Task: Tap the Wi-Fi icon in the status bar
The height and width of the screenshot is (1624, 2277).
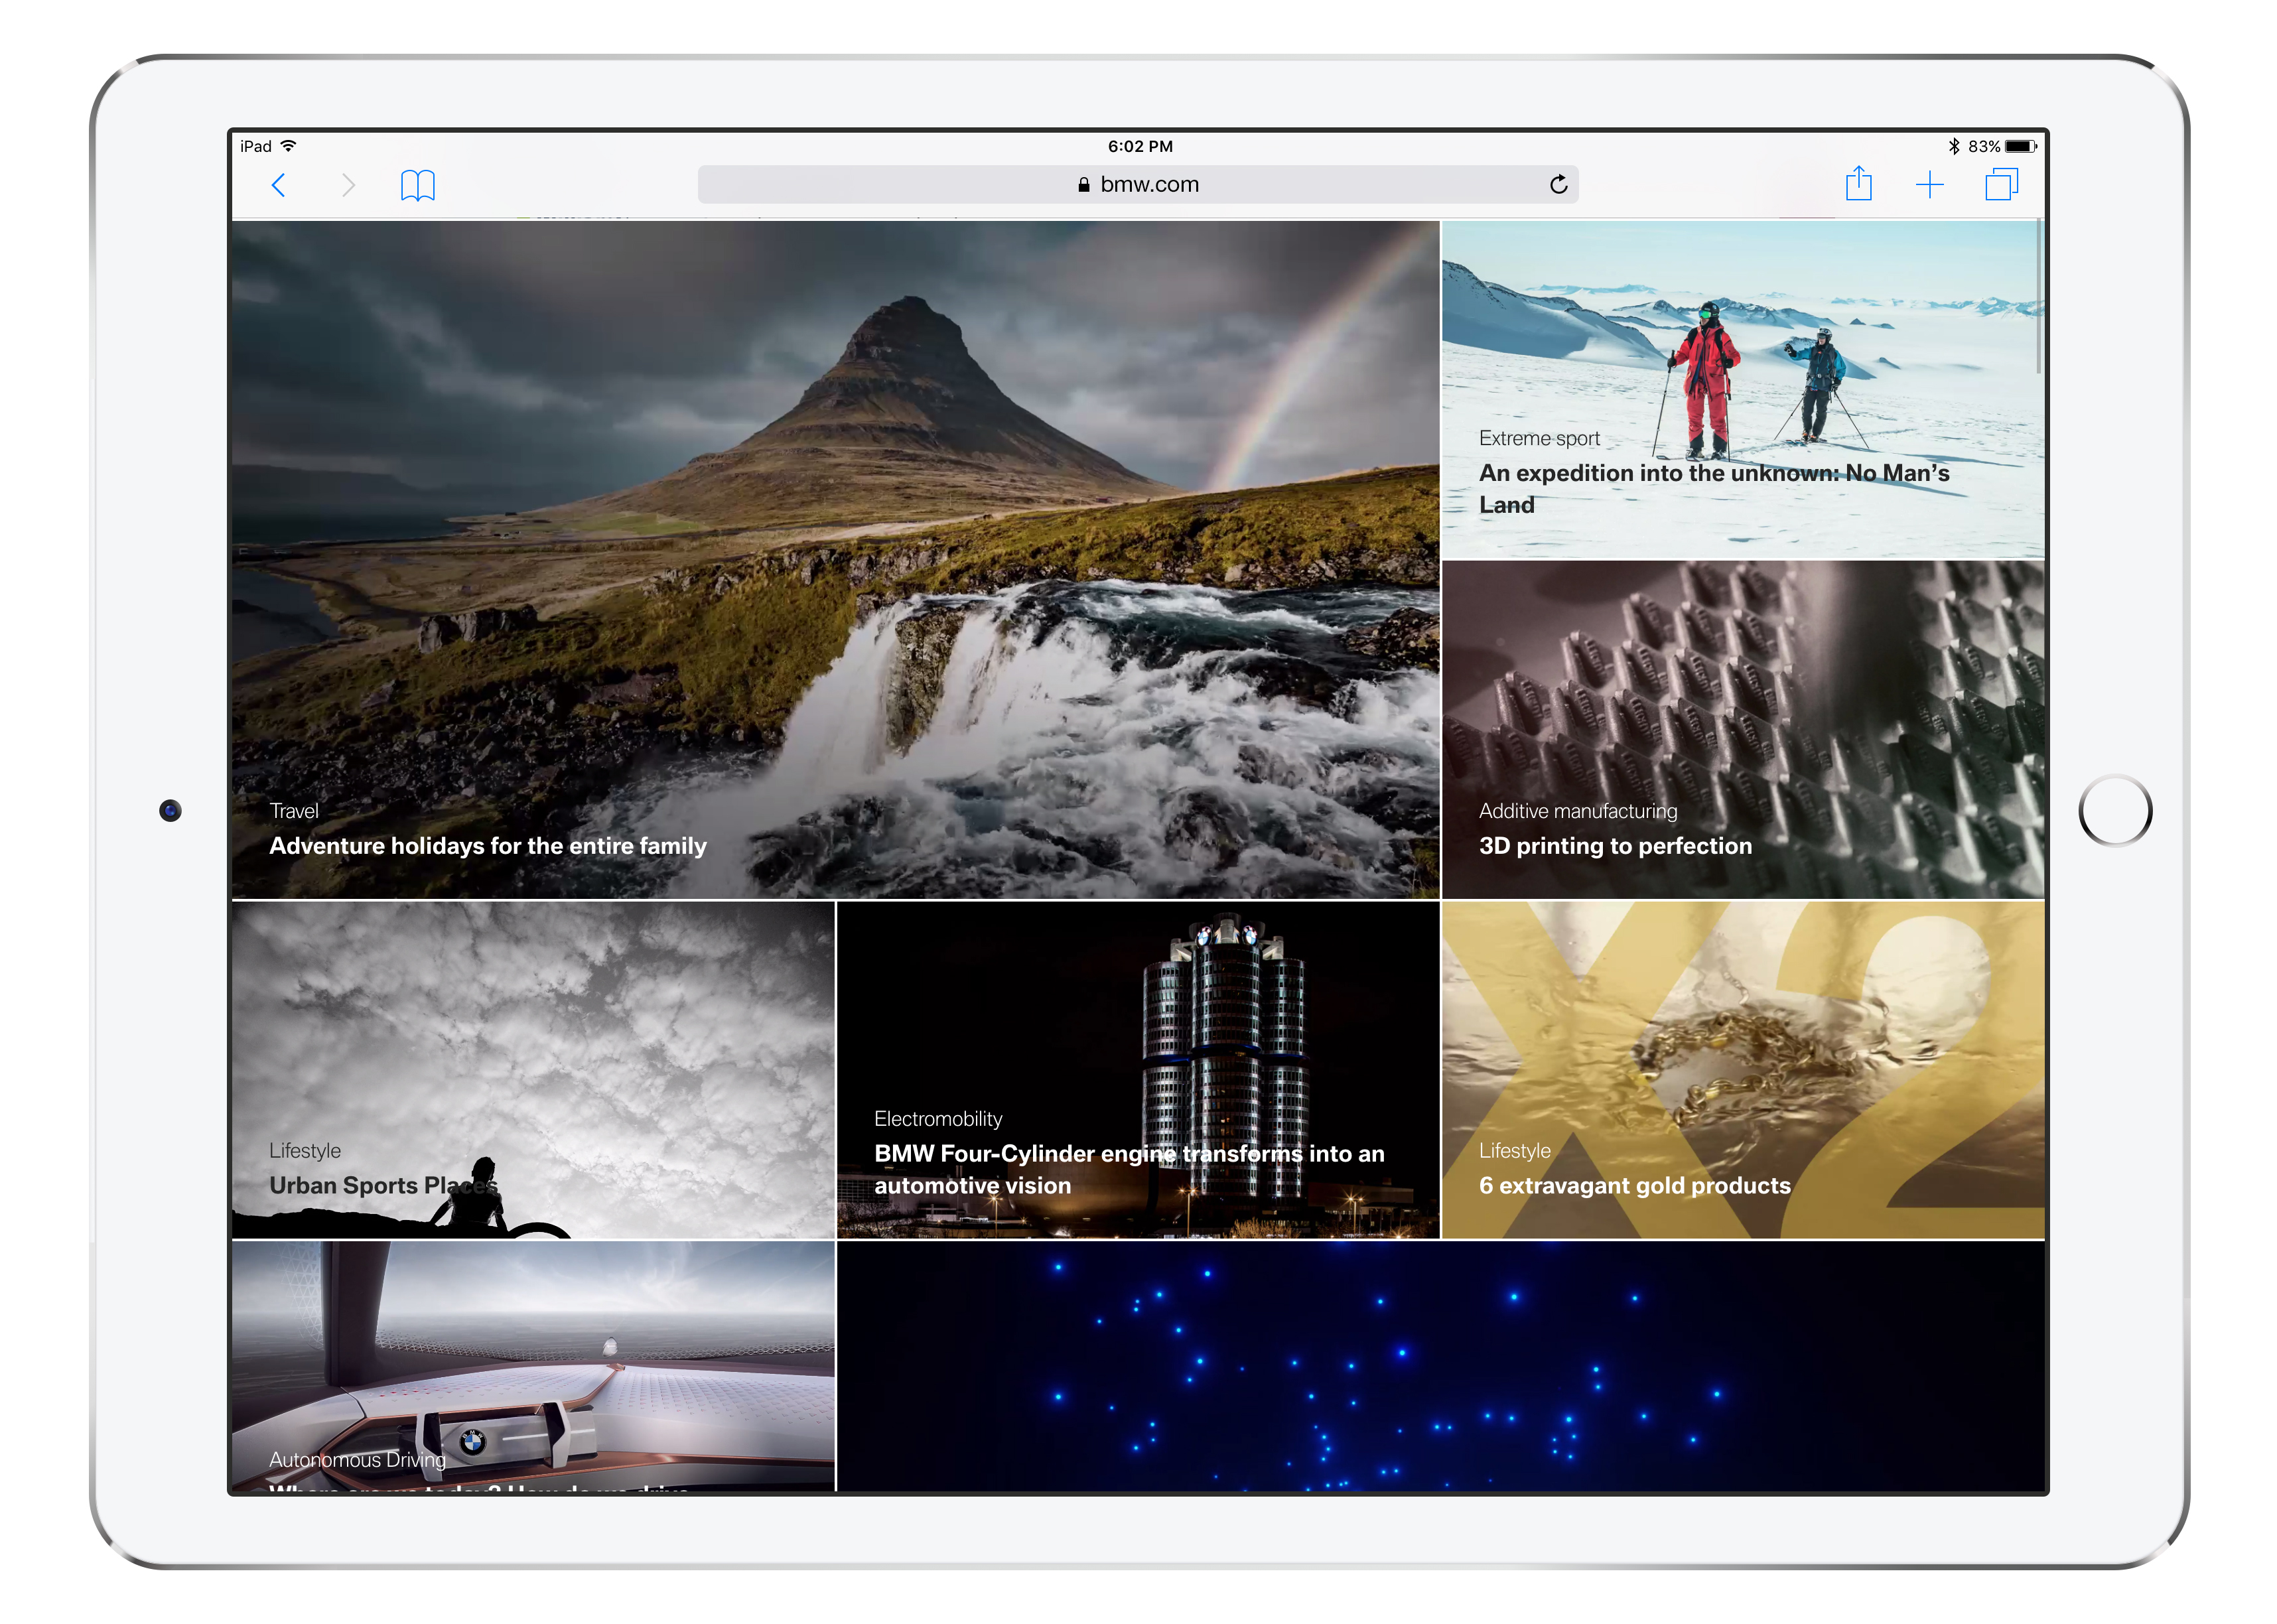Action: [289, 146]
